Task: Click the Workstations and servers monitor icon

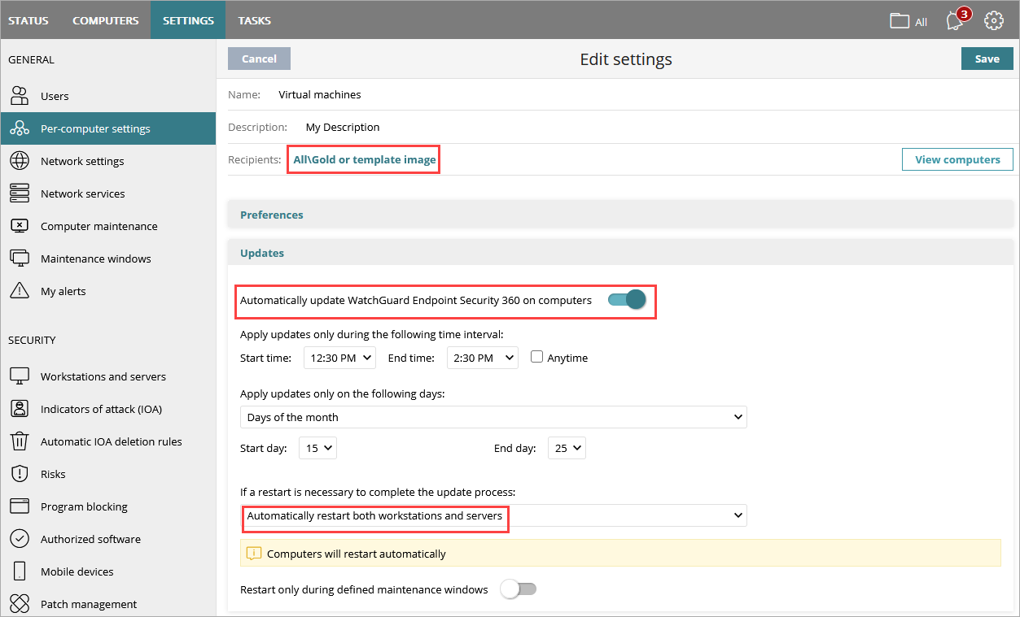Action: click(x=20, y=376)
